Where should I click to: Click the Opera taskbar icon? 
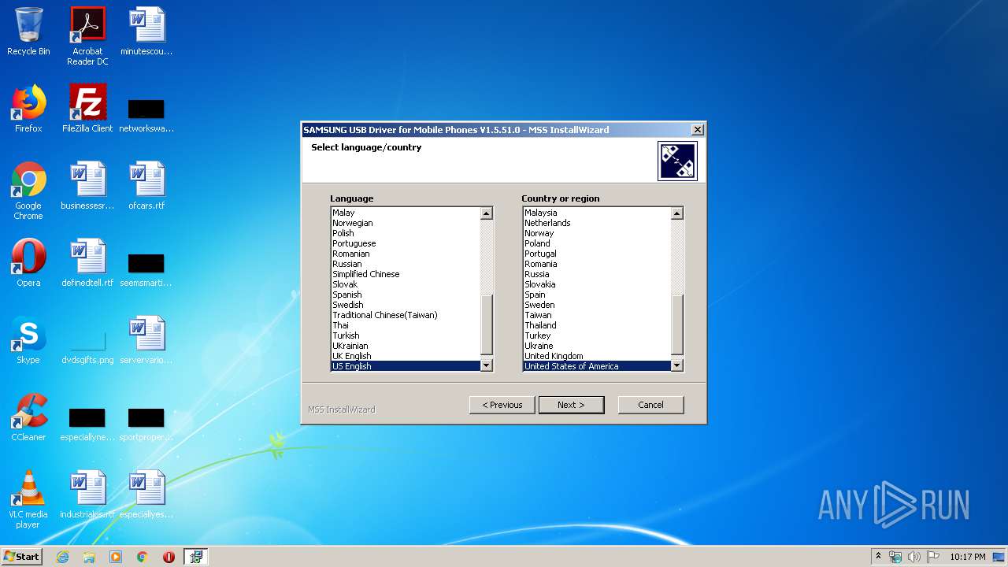click(169, 557)
